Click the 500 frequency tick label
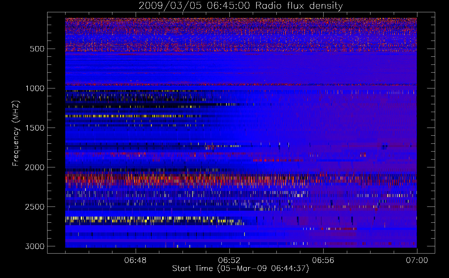Viewport: 449px width, 278px height. pyautogui.click(x=37, y=49)
